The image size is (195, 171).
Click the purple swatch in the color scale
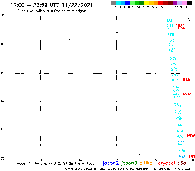tap(175, 3)
